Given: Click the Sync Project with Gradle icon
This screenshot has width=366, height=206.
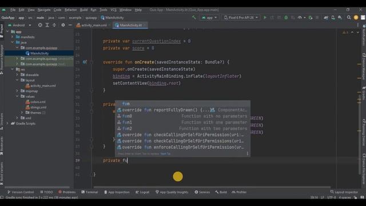Looking at the screenshot, I should pos(326,18).
